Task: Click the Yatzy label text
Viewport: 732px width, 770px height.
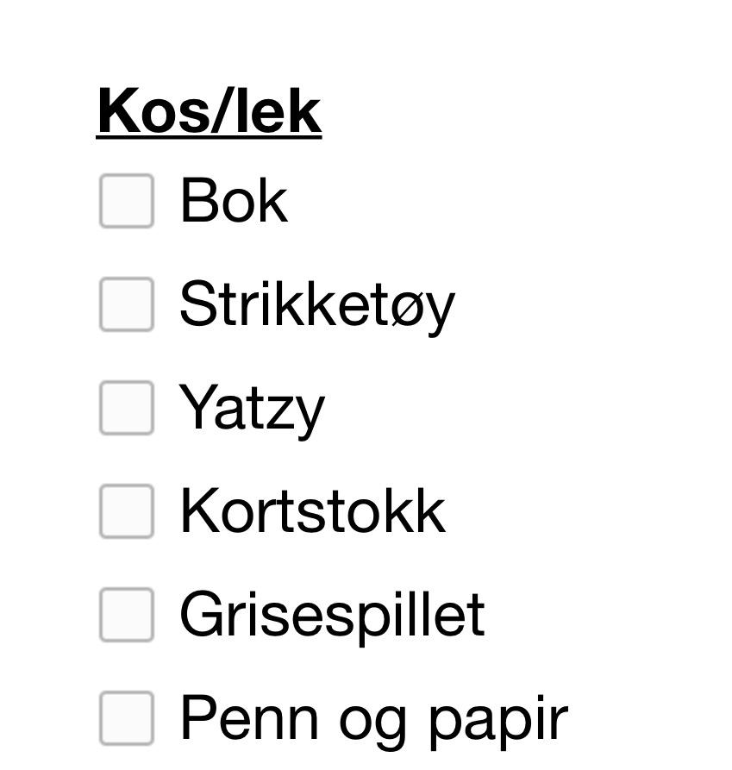Action: coord(252,408)
